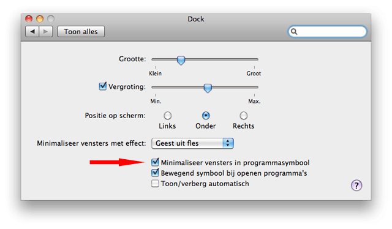Select the Rechts position radio button

pos(244,116)
